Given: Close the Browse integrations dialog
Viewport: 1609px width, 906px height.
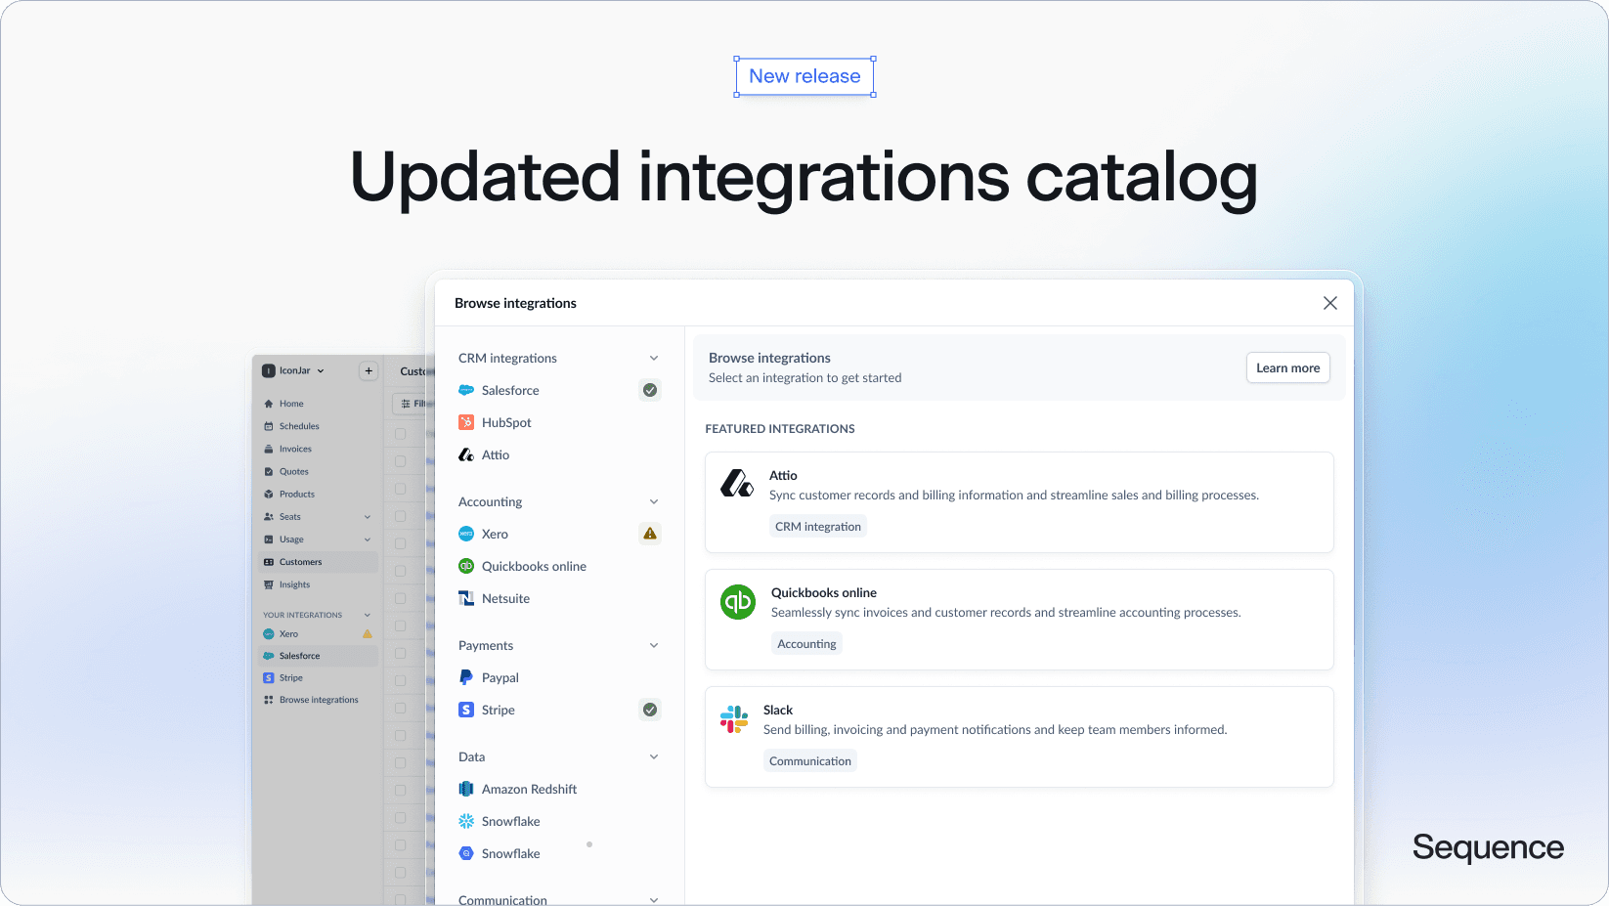Looking at the screenshot, I should 1329,303.
